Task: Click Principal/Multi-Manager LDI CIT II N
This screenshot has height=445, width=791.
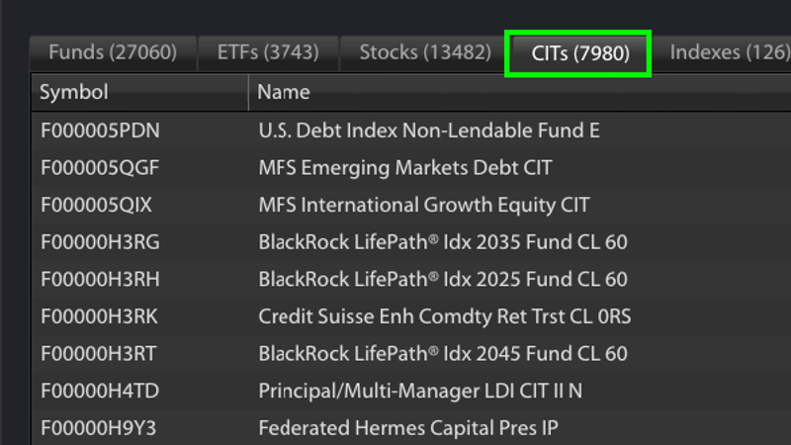Action: [421, 391]
